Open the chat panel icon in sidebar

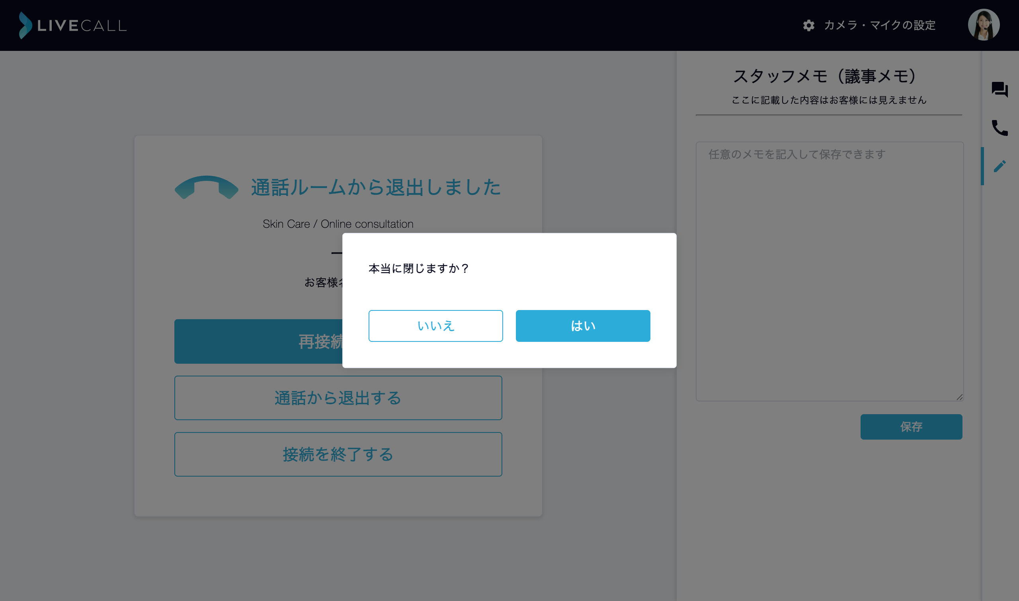pyautogui.click(x=999, y=89)
